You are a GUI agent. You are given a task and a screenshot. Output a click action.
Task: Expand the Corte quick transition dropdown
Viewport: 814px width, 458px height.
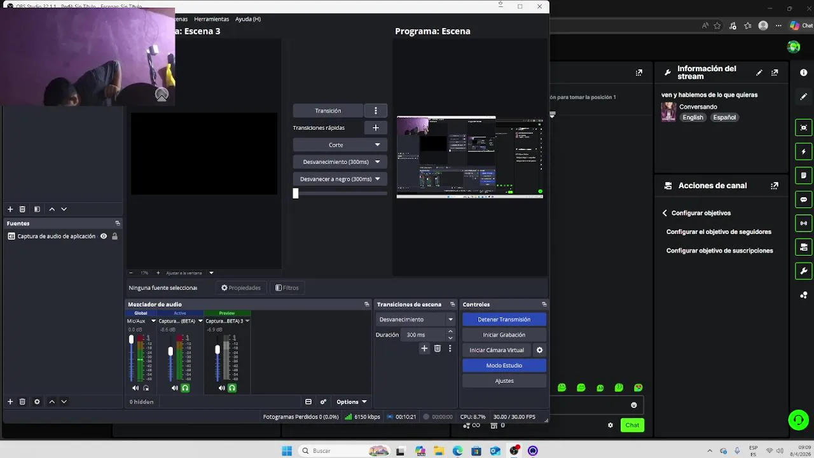coord(377,145)
